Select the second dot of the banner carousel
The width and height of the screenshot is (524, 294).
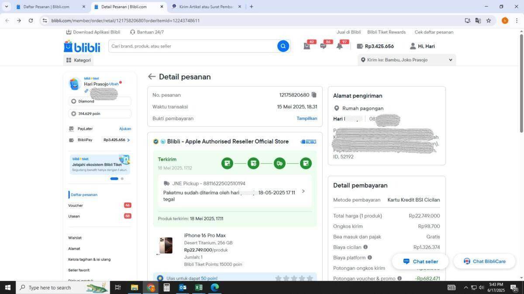[x=122, y=179]
